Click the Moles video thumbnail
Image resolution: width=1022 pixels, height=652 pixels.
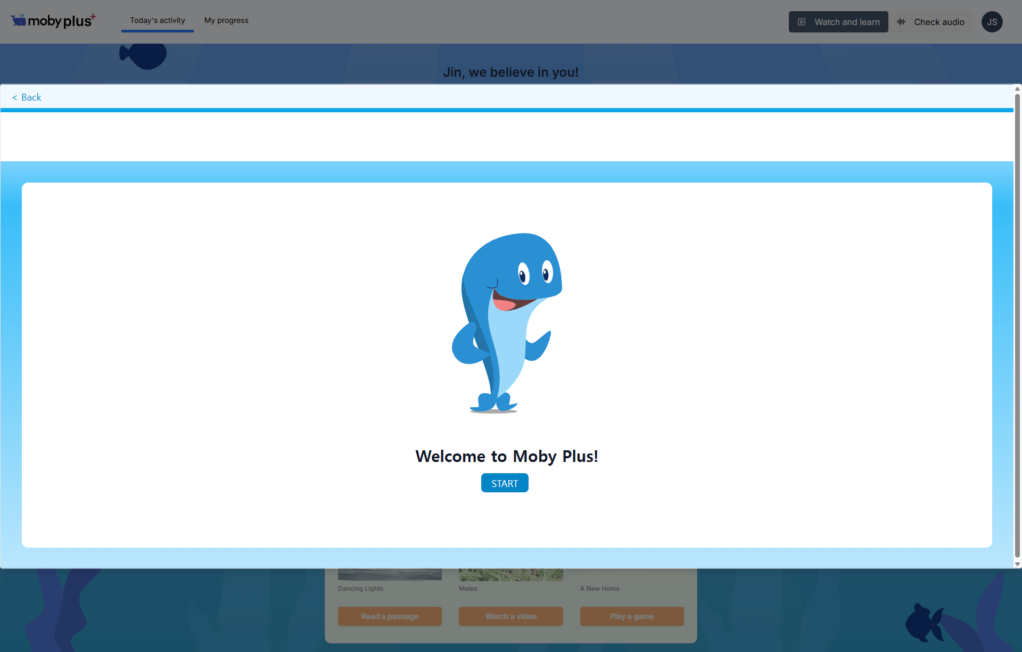coord(511,575)
